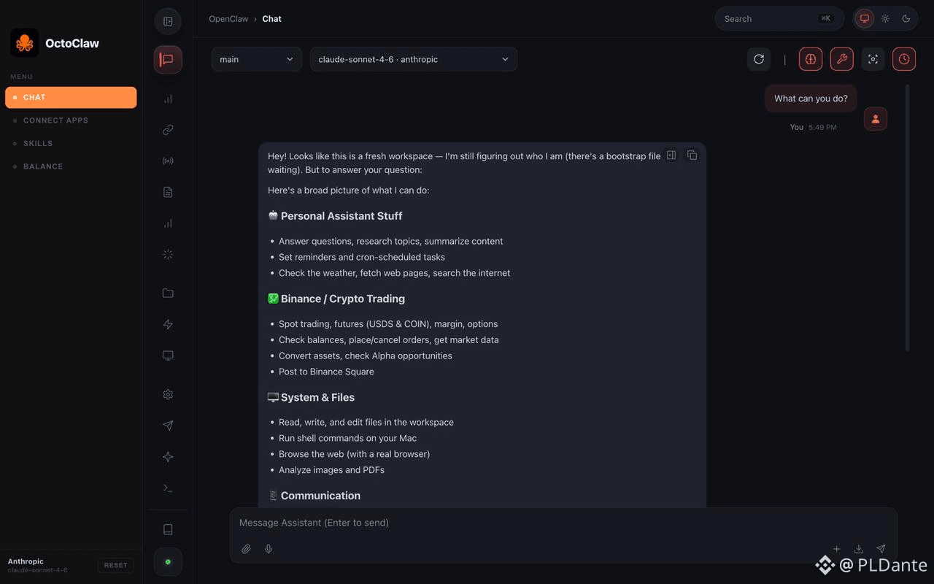This screenshot has height=584, width=934.
Task: Click the wrench tools icon
Action: [x=842, y=59]
